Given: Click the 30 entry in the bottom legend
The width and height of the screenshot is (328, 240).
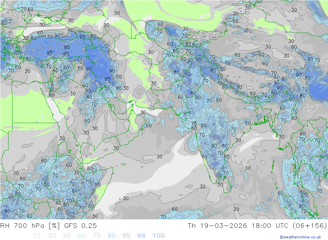Looking at the screenshot, I should (x=52, y=236).
